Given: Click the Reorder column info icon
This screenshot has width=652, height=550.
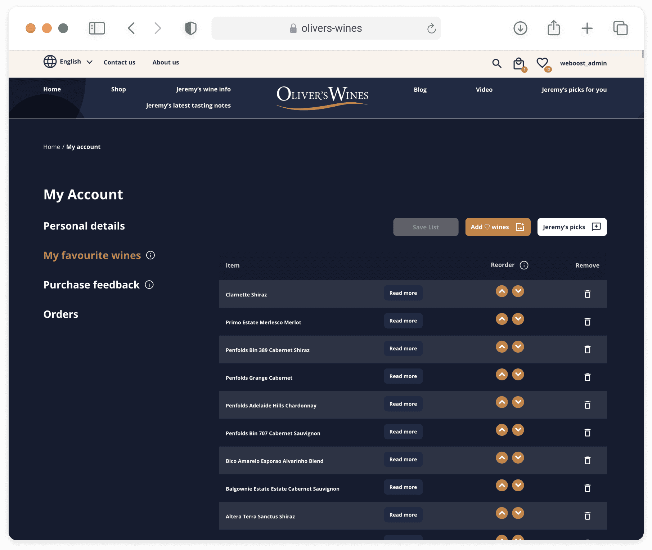Looking at the screenshot, I should (x=524, y=265).
